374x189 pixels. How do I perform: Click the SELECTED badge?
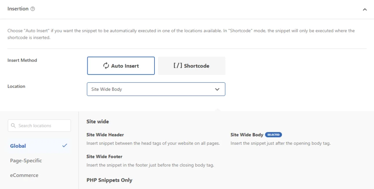coord(273,135)
